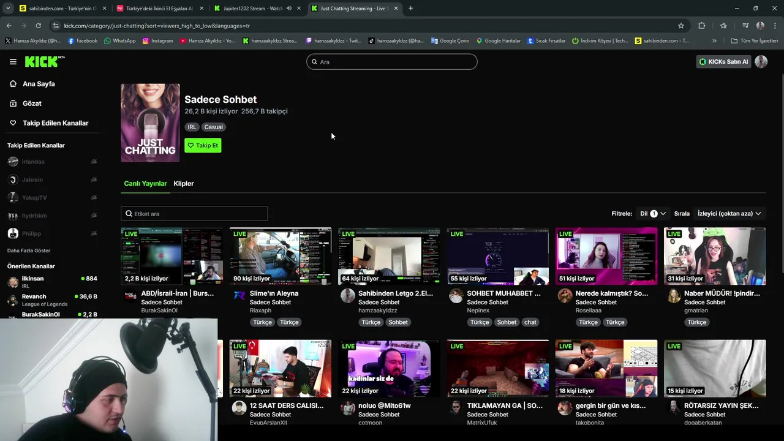
Task: Open the Dil language filter dropdown
Action: (x=653, y=214)
